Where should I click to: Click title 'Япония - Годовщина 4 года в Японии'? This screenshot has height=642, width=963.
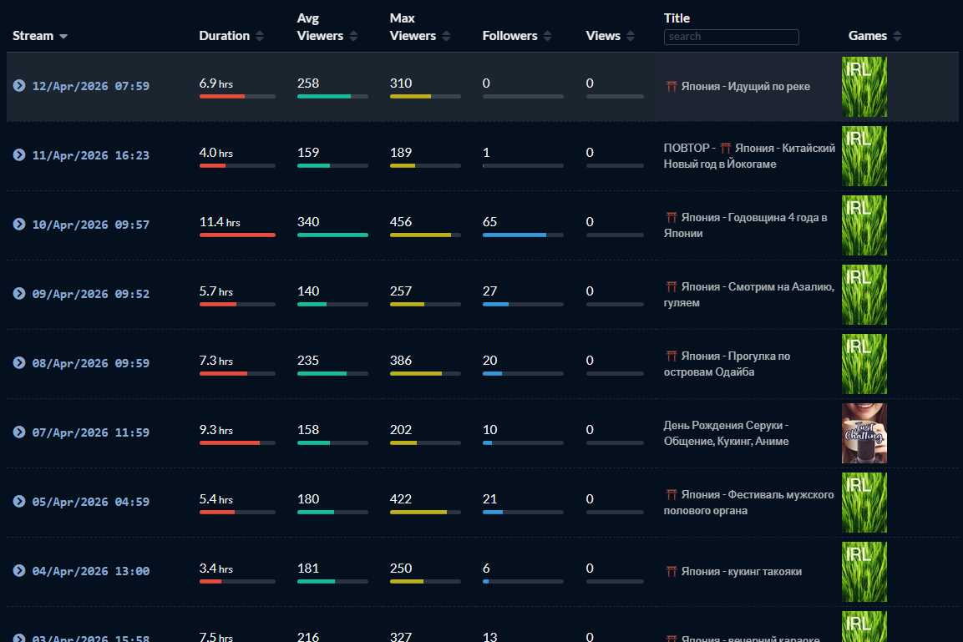(x=746, y=225)
